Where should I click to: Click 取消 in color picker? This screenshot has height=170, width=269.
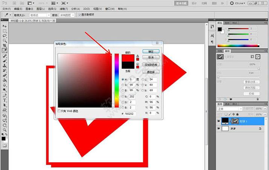151,57
